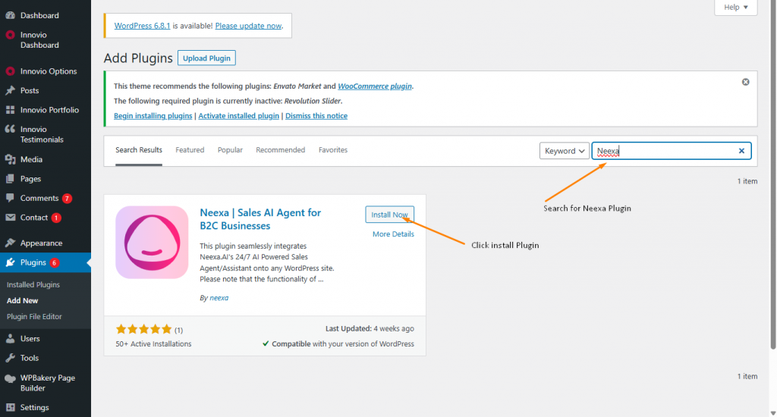The height and width of the screenshot is (417, 777).
Task: Click the Please update now link
Action: (248, 26)
